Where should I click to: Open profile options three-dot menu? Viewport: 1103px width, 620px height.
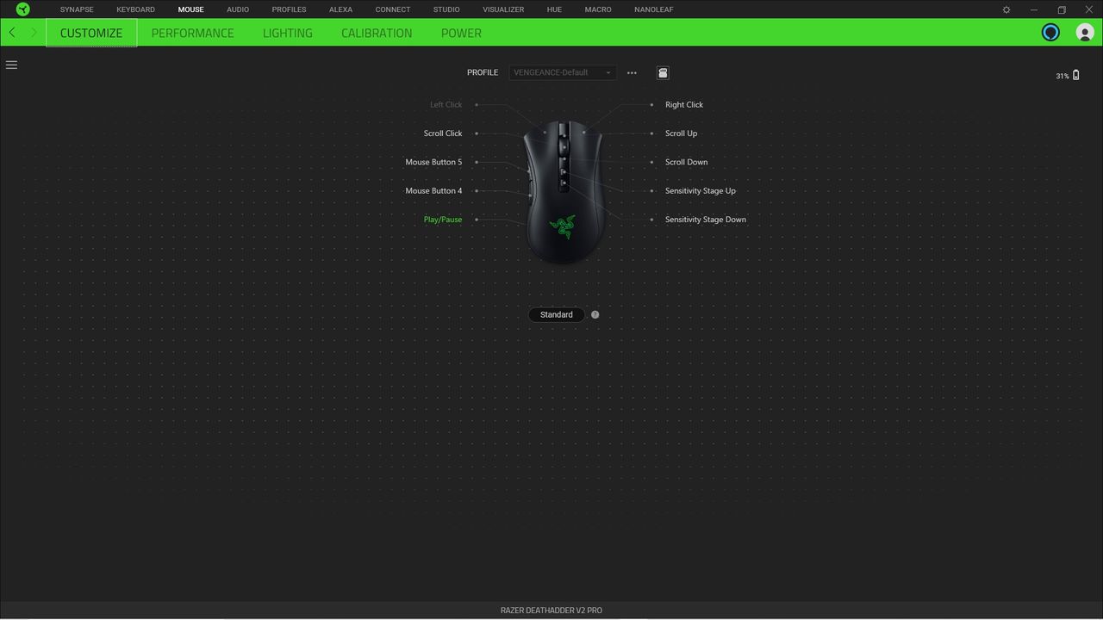[x=632, y=73]
